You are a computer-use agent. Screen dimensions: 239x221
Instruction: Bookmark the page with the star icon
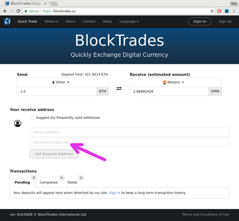(x=212, y=11)
